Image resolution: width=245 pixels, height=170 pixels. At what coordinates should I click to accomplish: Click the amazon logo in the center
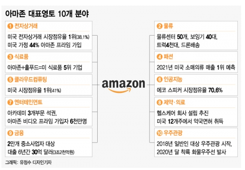coord(123,86)
